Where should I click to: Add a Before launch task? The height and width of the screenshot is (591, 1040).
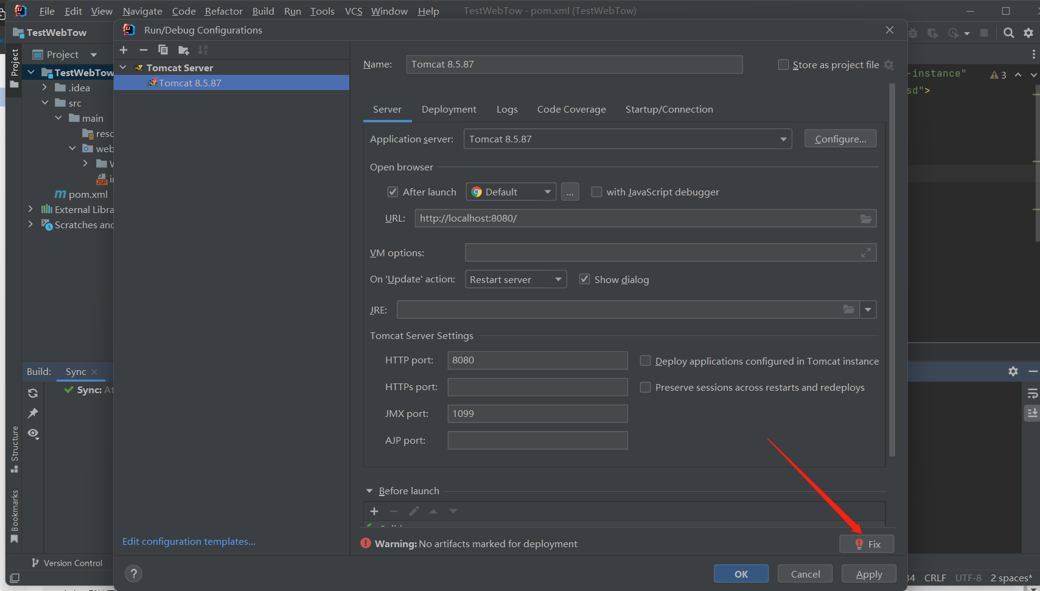tap(374, 511)
